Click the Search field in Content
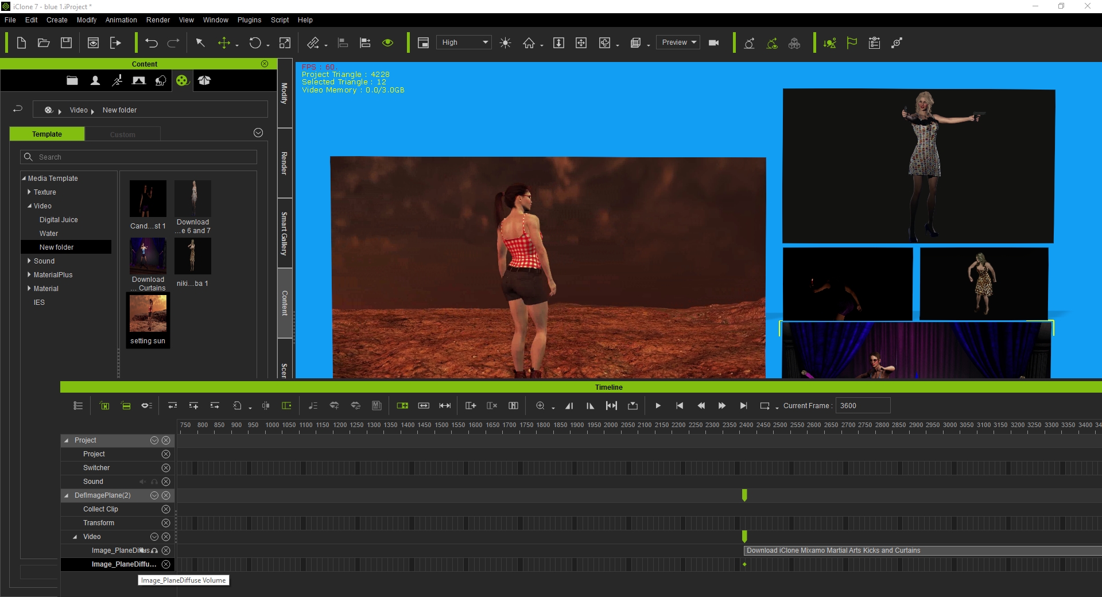1102x597 pixels. point(138,157)
